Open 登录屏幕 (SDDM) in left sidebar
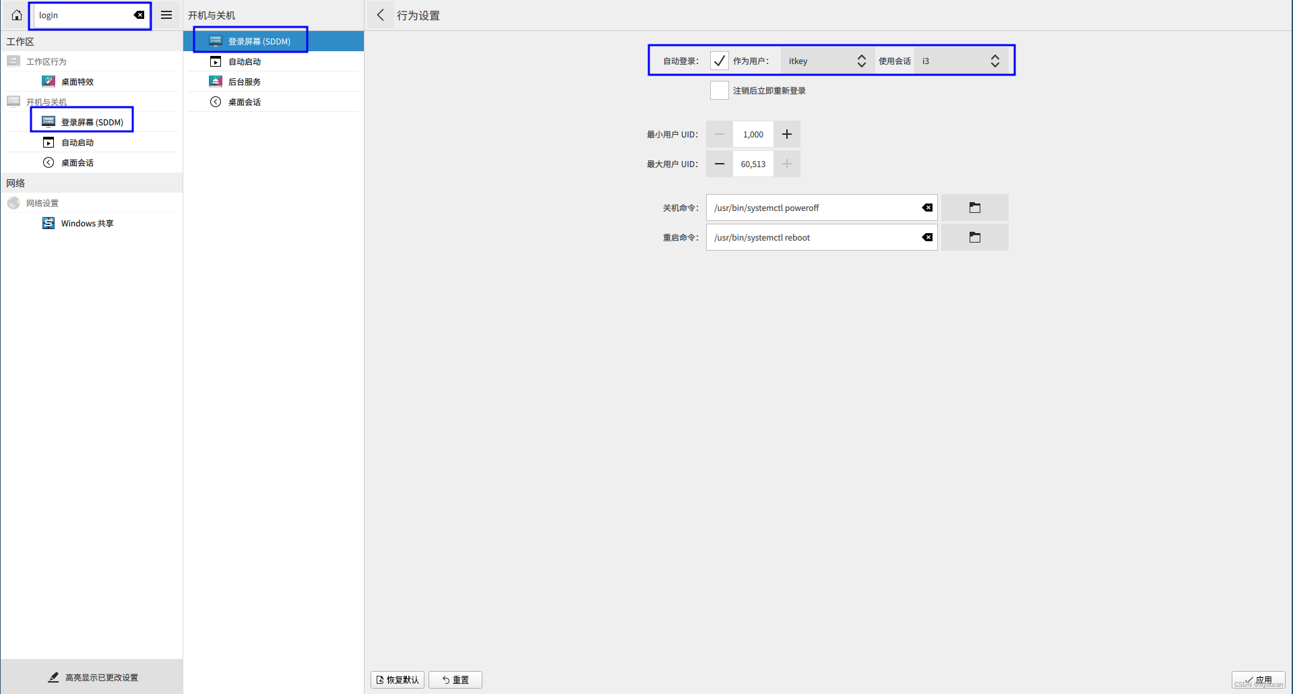Screen dimensions: 1293x694 [x=91, y=122]
